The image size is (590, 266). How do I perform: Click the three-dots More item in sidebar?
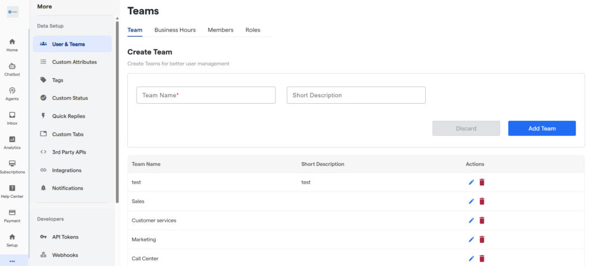tap(12, 261)
